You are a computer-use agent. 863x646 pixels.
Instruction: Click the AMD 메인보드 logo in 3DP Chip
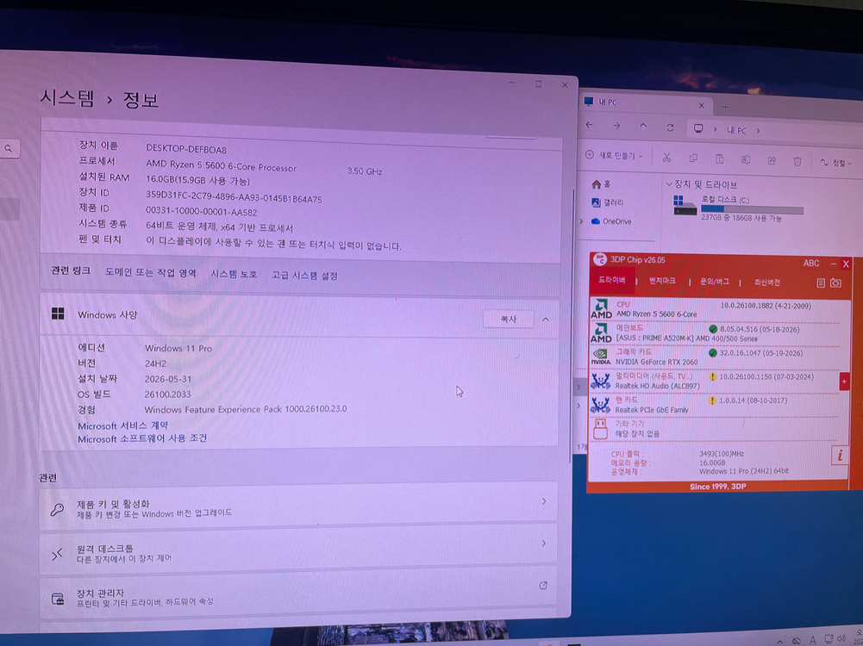tap(601, 332)
